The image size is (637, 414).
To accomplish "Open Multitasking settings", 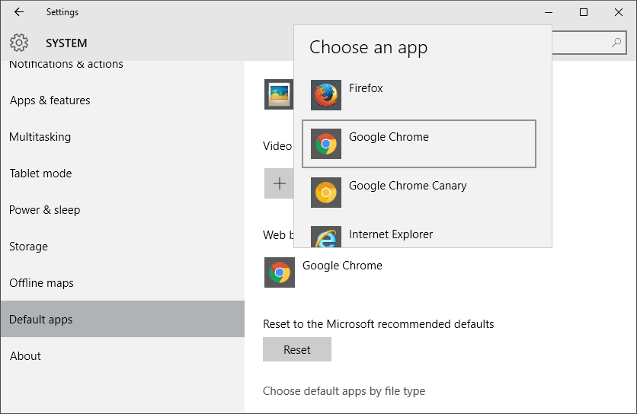I will 122,137.
